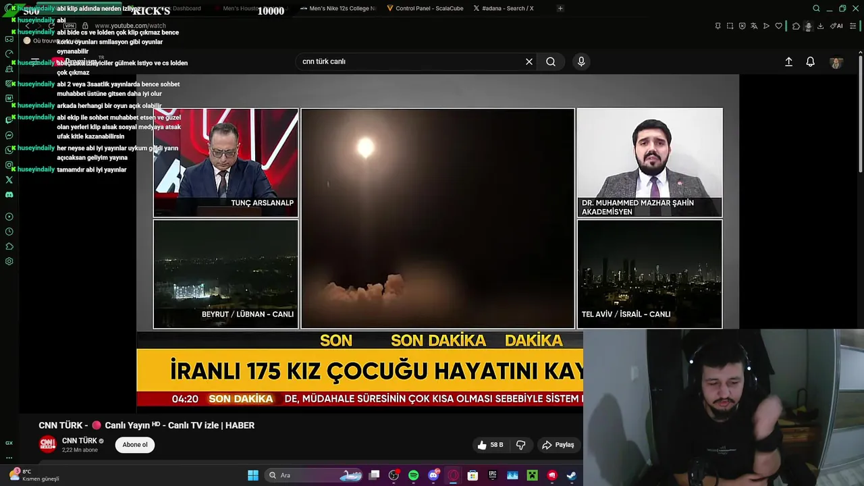Switch to the Control Panel - ScalaCube tab
This screenshot has height=486, width=864.
pos(425,8)
